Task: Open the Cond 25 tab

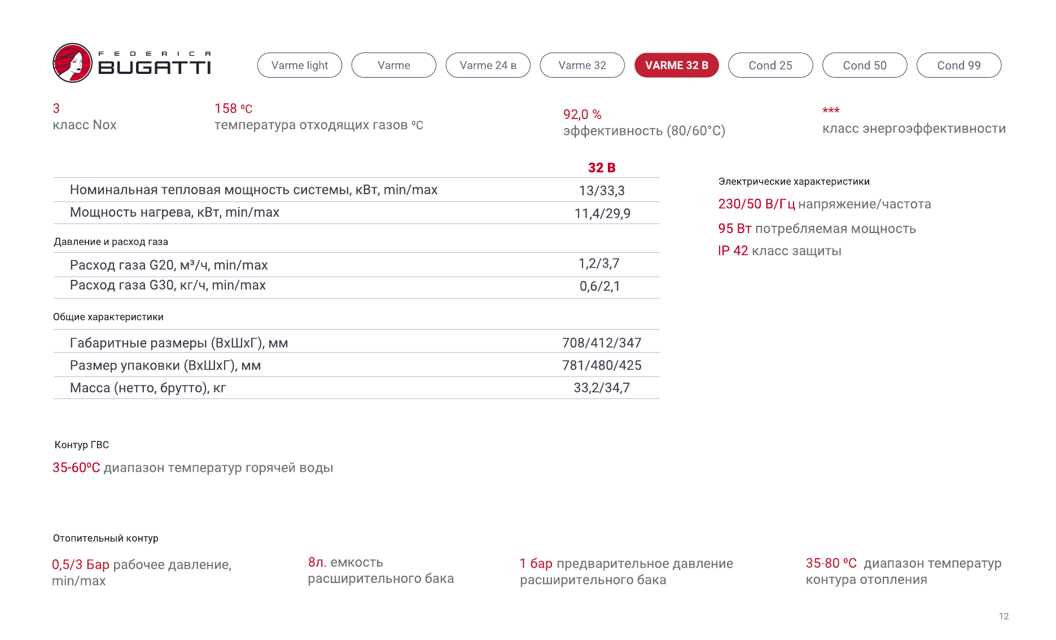Action: click(770, 65)
